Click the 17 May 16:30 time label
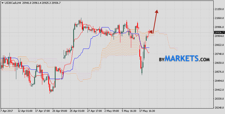The width and height of the screenshot is (225, 114). coord(148,111)
